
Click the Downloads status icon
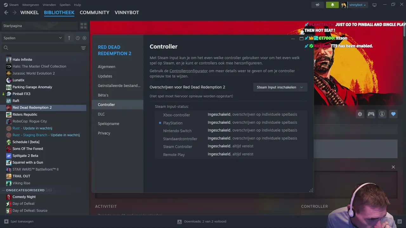179,222
